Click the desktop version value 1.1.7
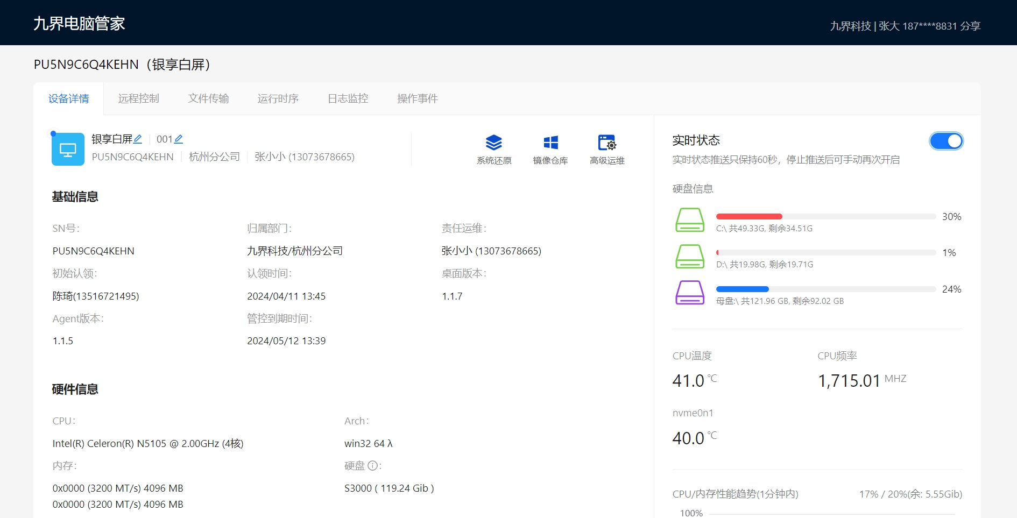The height and width of the screenshot is (518, 1017). pos(452,296)
